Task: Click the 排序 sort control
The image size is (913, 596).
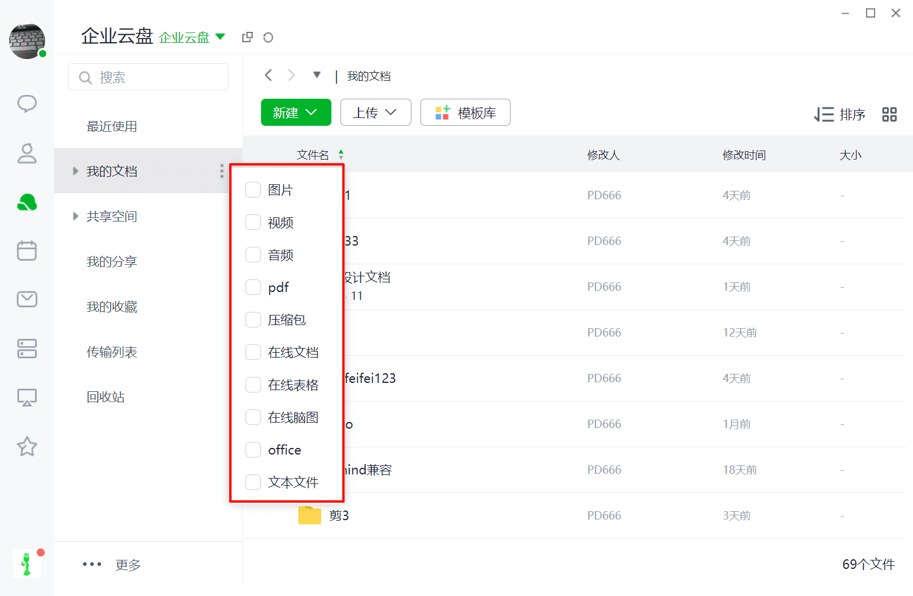Action: (x=840, y=114)
